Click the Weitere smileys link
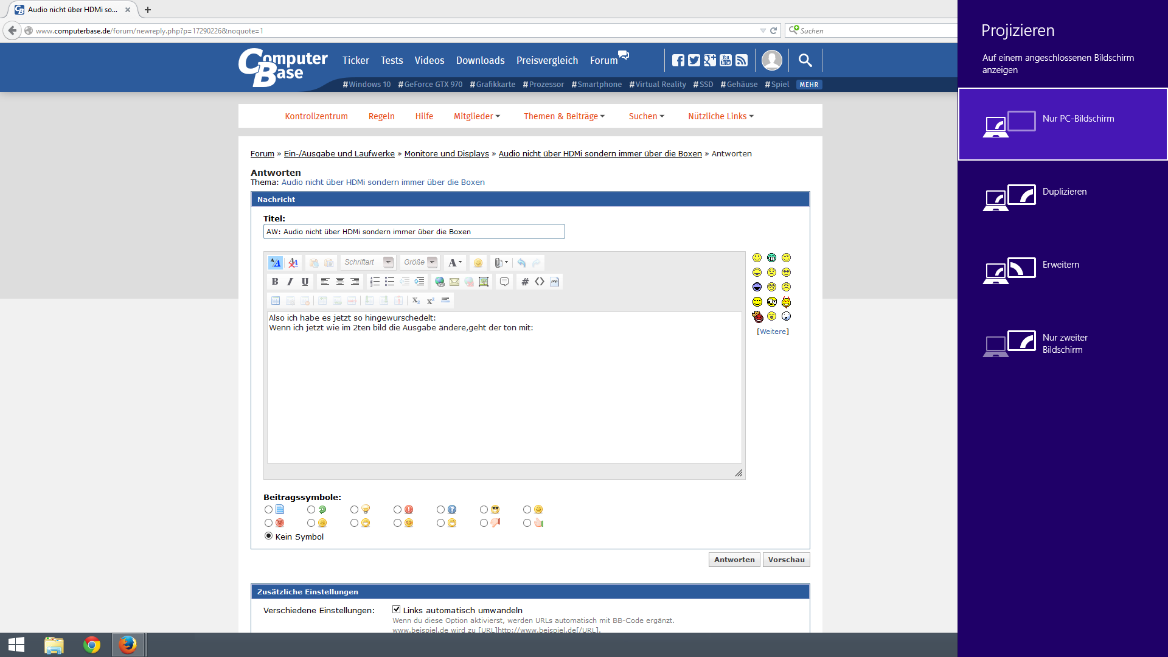The height and width of the screenshot is (657, 1168). tap(773, 332)
